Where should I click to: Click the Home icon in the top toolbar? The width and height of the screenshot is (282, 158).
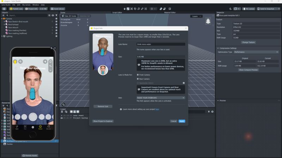click(x=4, y=9)
